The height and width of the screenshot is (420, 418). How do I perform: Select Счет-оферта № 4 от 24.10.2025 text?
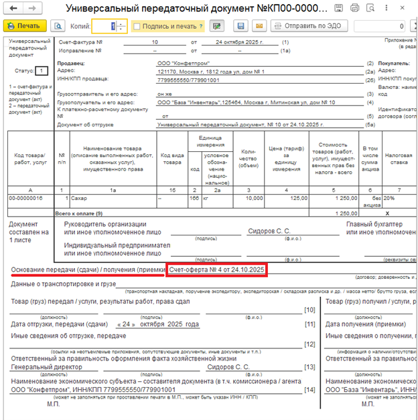click(216, 270)
